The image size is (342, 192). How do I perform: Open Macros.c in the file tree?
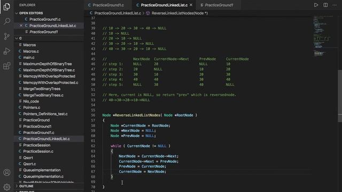31,51
